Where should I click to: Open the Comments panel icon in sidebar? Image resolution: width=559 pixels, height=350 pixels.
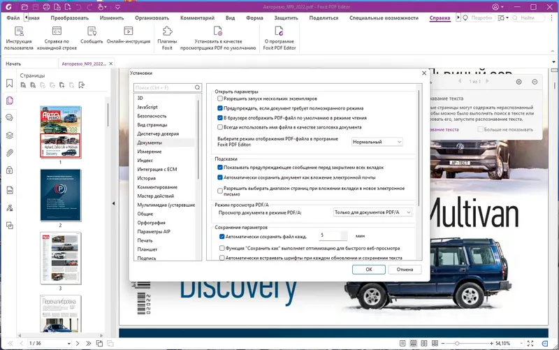pos(10,117)
